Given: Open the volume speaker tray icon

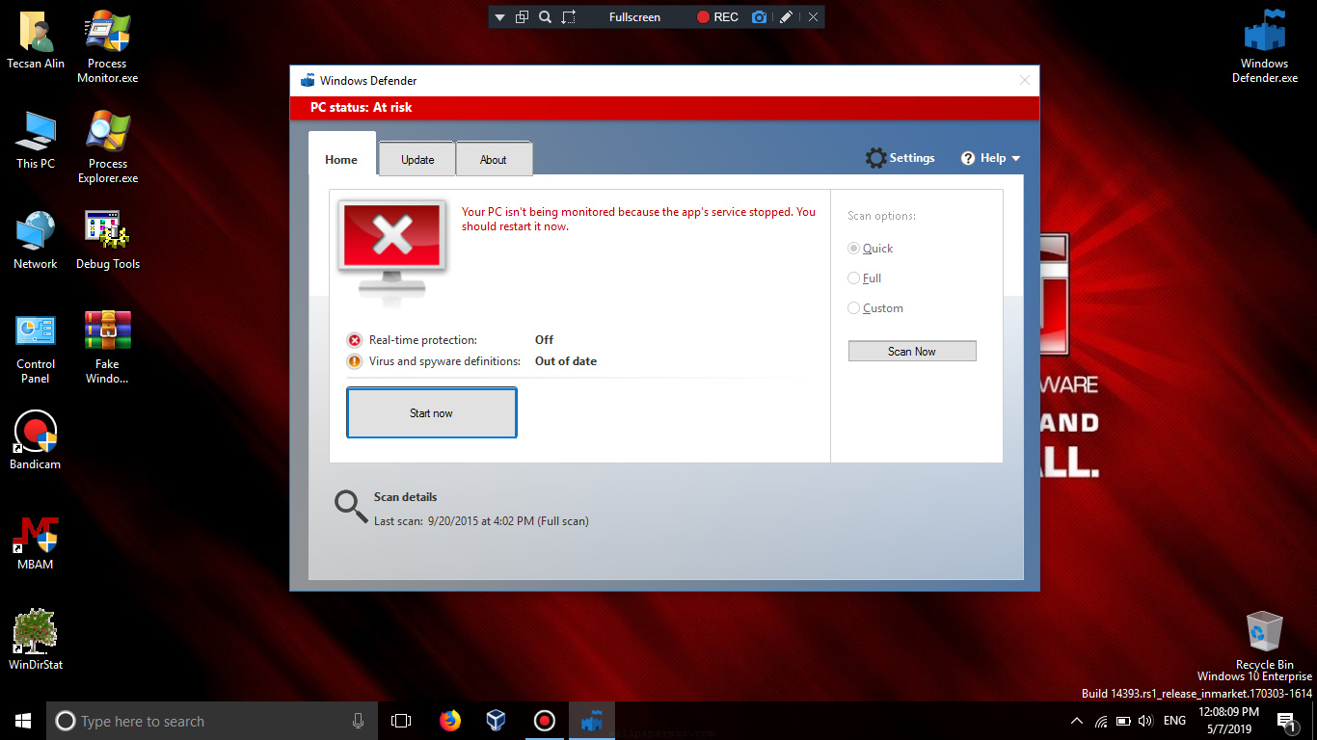Looking at the screenshot, I should [x=1145, y=721].
